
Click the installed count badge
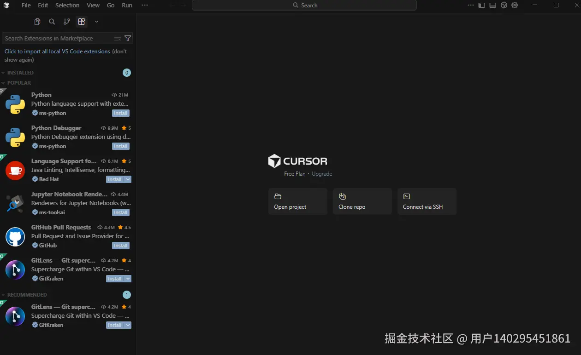127,73
